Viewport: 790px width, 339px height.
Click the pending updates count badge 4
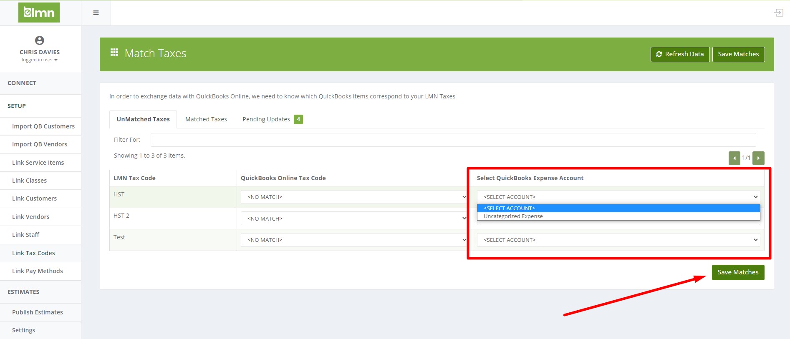pos(298,119)
